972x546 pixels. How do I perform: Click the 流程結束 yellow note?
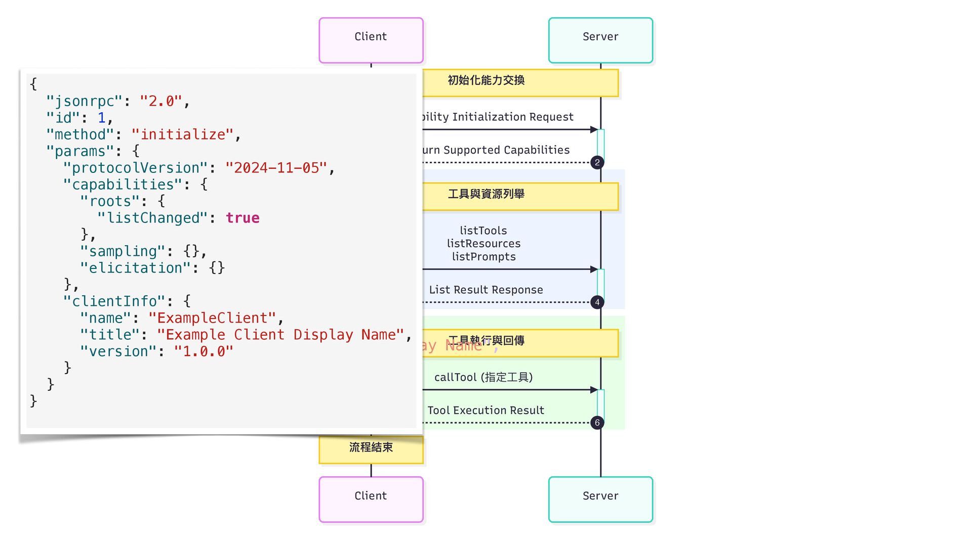tap(371, 449)
